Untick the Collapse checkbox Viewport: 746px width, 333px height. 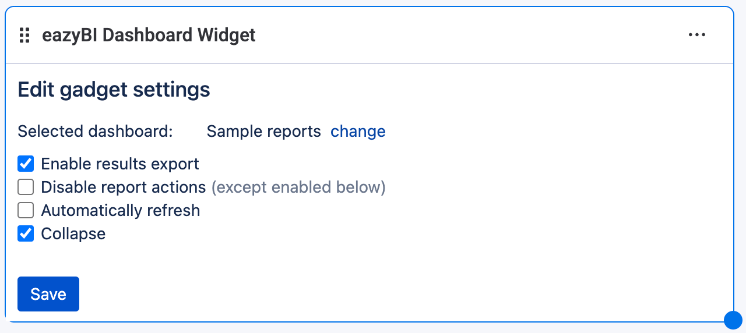(26, 234)
